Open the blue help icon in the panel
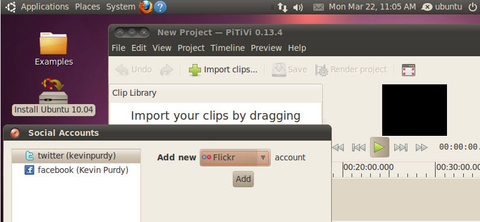The height and width of the screenshot is (222, 480). pyautogui.click(x=160, y=7)
